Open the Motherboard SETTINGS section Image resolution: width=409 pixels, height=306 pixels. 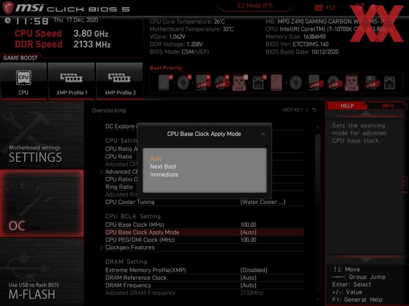[x=42, y=135]
